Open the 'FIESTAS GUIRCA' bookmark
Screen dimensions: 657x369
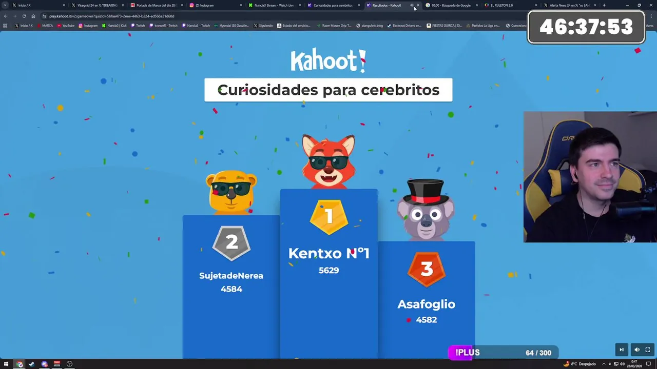coord(445,26)
